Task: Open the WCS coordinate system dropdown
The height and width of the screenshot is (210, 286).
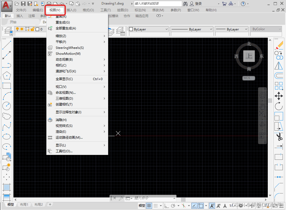Action: point(249,78)
